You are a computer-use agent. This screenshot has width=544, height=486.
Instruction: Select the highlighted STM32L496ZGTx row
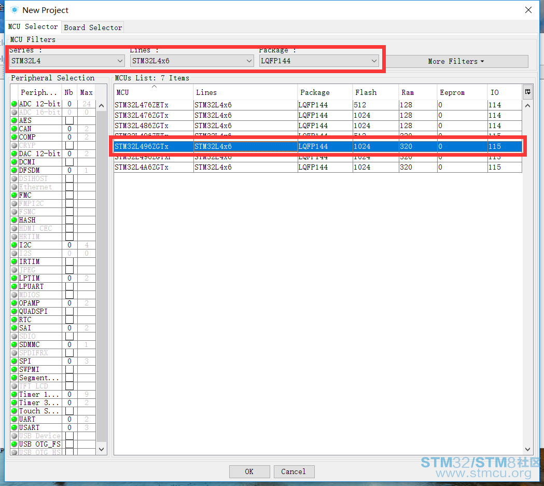coord(318,146)
